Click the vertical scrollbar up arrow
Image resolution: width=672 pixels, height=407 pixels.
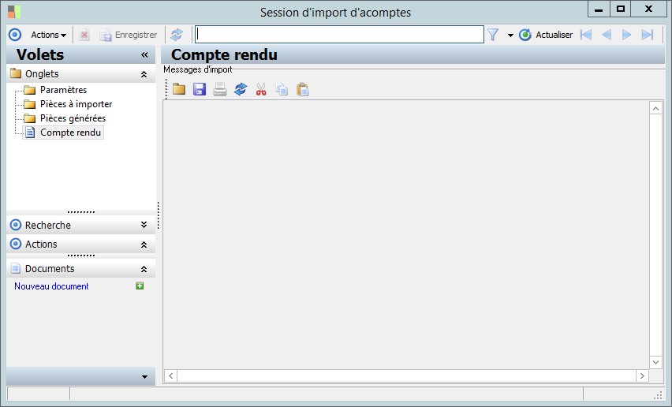point(655,109)
